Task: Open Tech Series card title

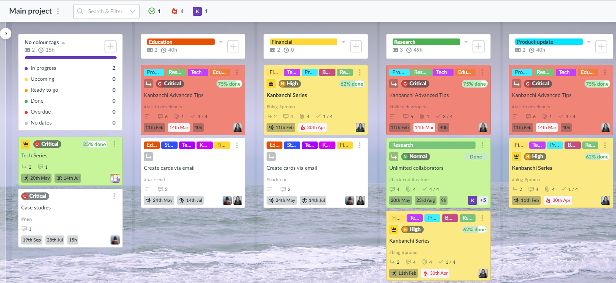Action: (34, 155)
